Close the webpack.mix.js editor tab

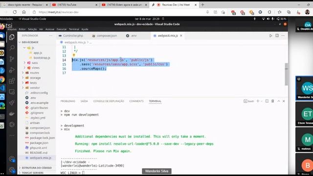point(181,36)
